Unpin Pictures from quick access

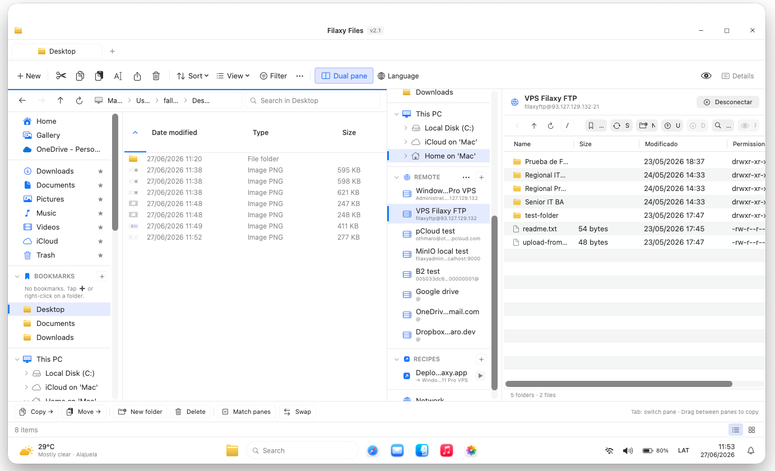click(100, 199)
